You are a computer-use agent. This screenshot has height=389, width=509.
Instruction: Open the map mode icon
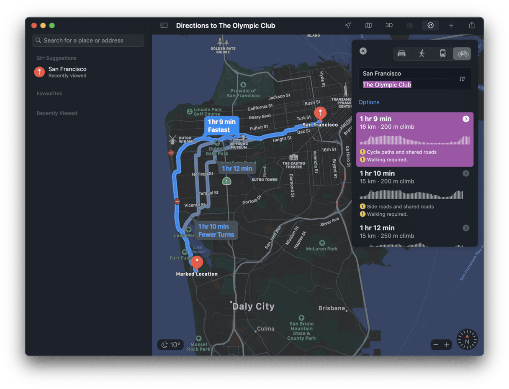[368, 25]
